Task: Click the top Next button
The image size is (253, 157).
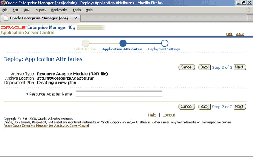Action: [240, 67]
